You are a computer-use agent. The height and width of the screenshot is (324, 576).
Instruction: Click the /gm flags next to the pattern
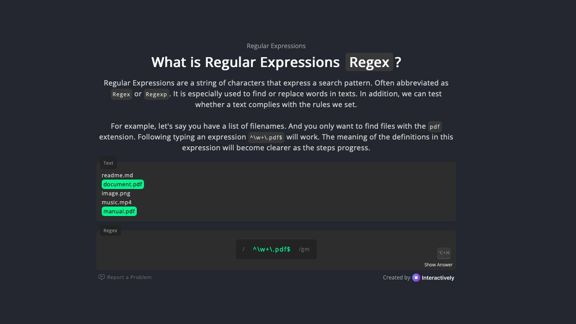[x=304, y=249]
